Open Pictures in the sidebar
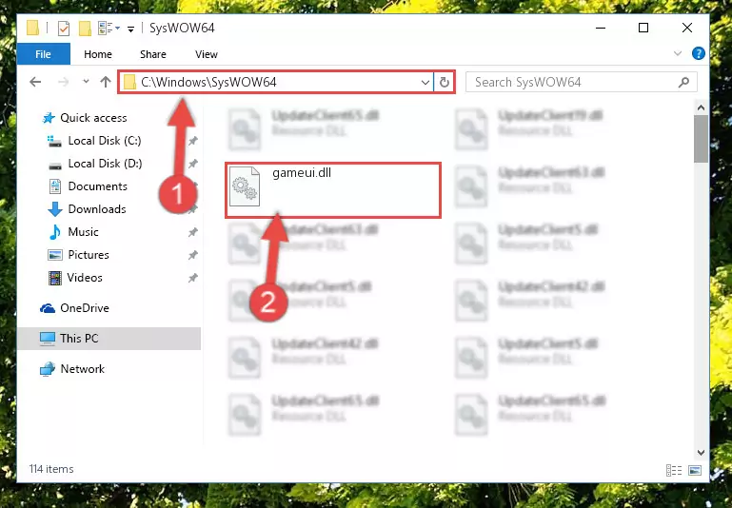Viewport: 732px width, 508px height. point(89,255)
